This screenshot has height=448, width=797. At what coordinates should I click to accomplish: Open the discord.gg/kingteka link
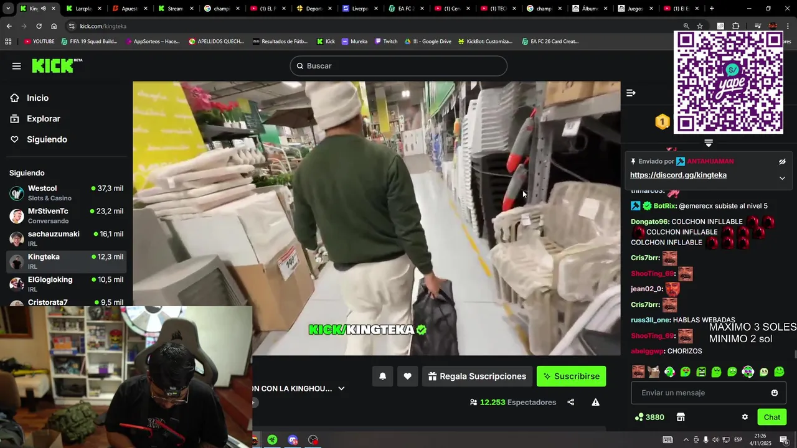click(x=678, y=175)
